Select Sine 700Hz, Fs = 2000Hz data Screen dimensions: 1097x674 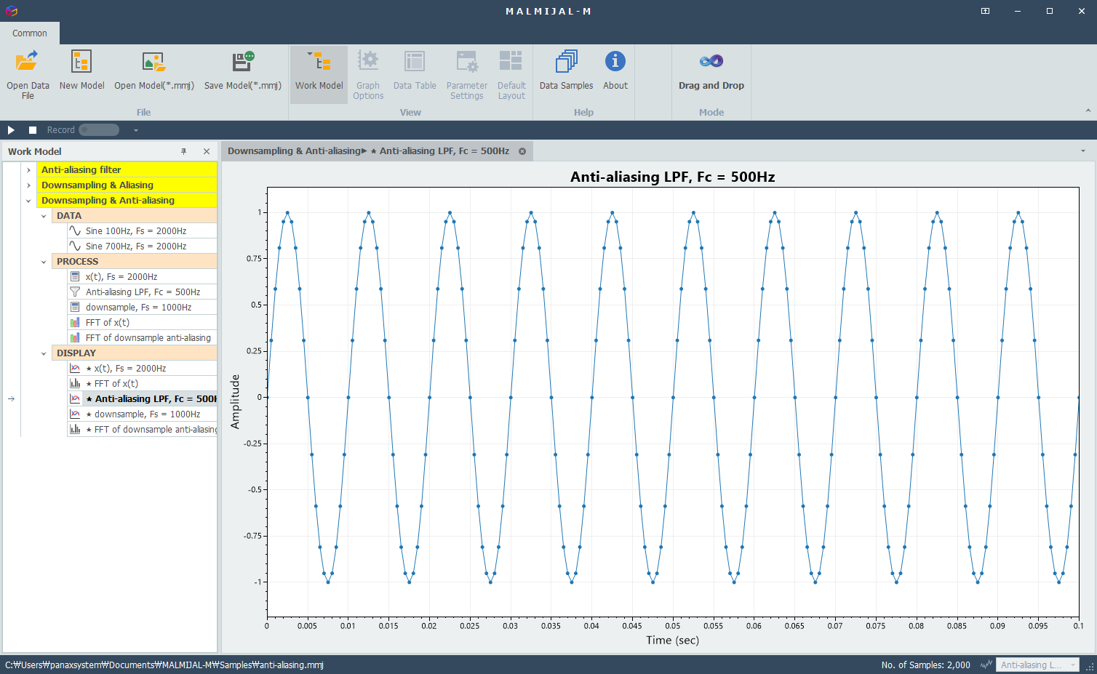pyautogui.click(x=142, y=246)
